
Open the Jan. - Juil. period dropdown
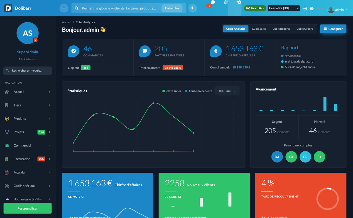coord(227,91)
